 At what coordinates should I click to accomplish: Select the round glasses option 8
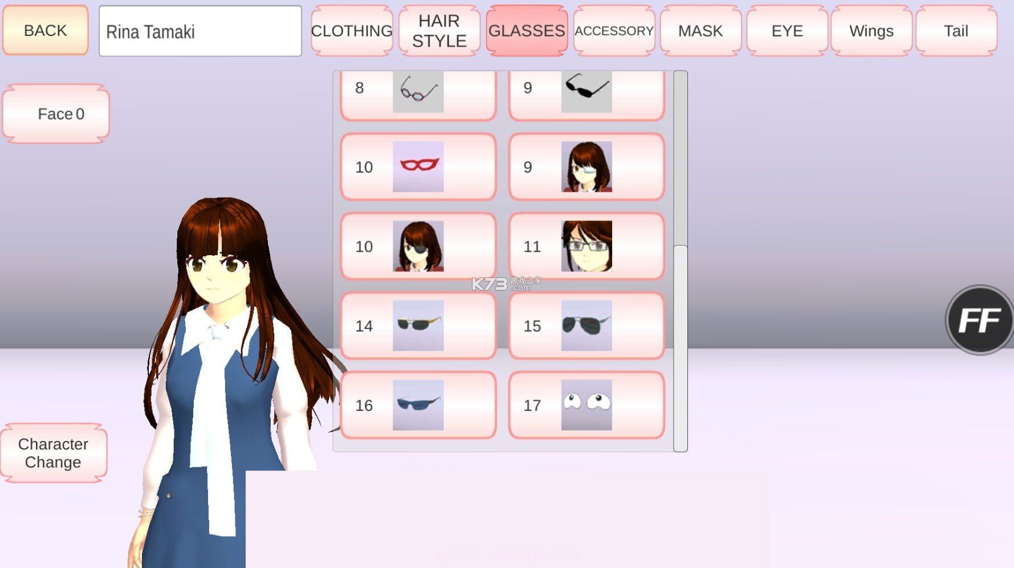[x=417, y=91]
